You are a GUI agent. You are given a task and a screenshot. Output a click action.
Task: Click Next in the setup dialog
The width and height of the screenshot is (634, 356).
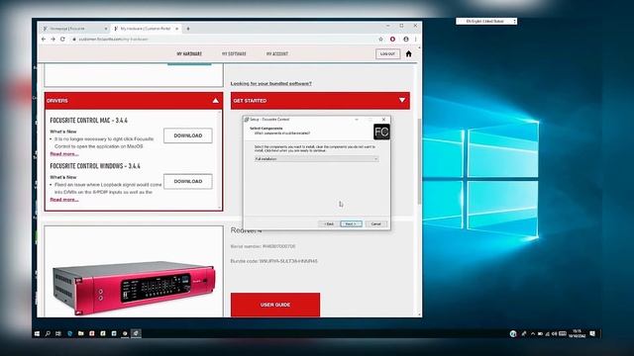351,224
